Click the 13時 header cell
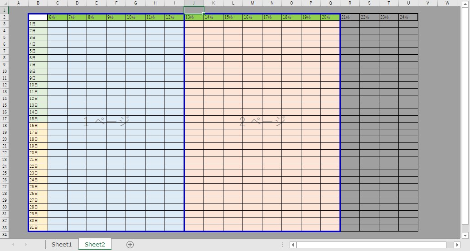The width and height of the screenshot is (470, 251). click(x=194, y=17)
